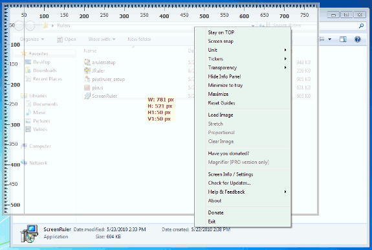The height and width of the screenshot is (250, 372).
Task: Select the pixelruler_setup file icon
Action: (87, 79)
